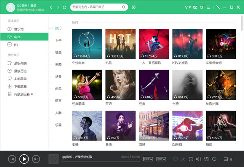Favorite the song with heart icon
The image size is (244, 167).
[175, 159]
